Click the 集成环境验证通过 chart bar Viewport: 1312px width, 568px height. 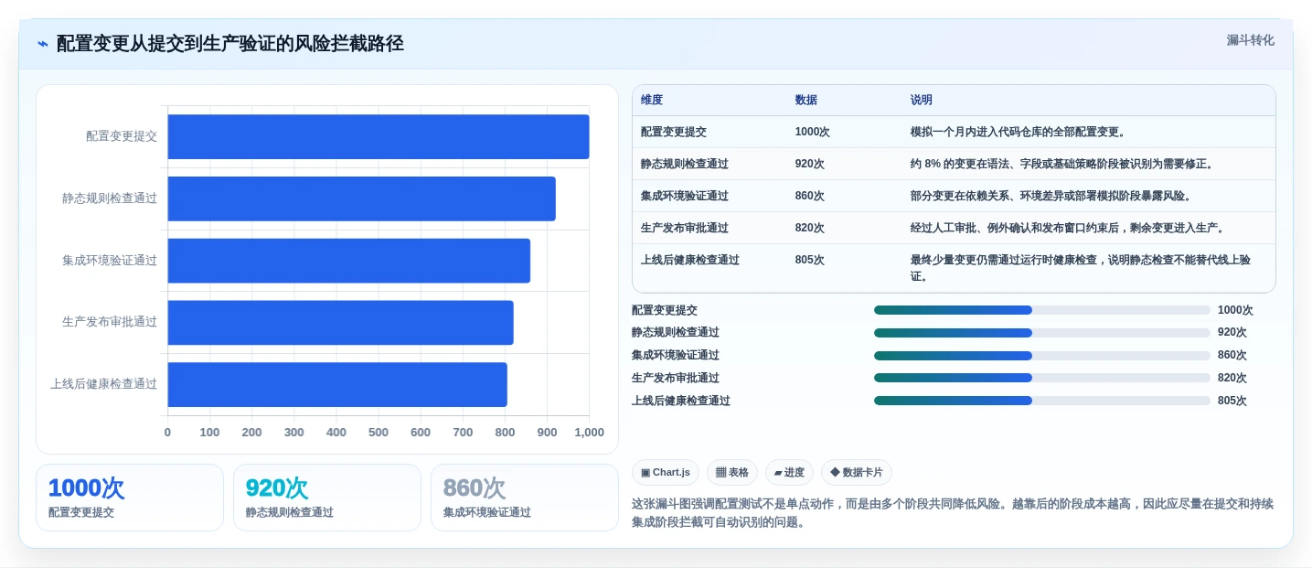coord(348,261)
